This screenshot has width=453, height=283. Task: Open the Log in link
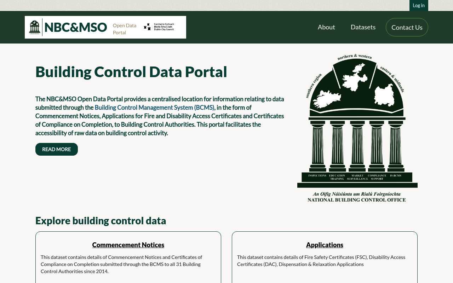coord(419,5)
